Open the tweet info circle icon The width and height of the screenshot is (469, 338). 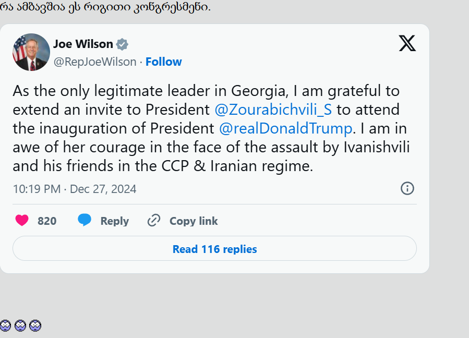pos(407,188)
